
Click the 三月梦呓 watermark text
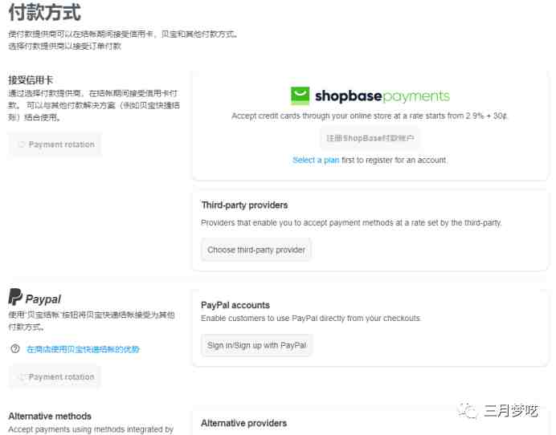(x=511, y=411)
